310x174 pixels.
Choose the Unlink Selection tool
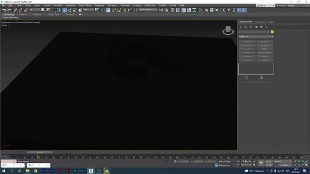[x=20, y=10]
